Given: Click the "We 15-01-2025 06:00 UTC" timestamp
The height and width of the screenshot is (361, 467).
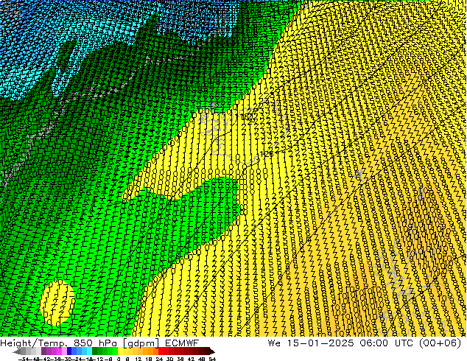Looking at the screenshot, I should 340,343.
